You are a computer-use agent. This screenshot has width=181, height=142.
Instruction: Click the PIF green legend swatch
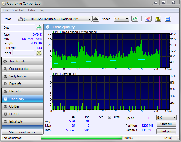pos(53,74)
